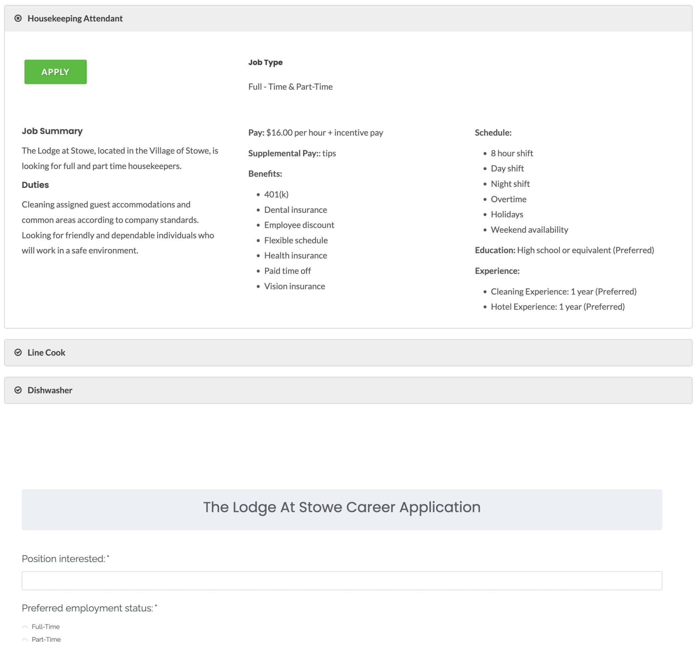
Task: Click the Job Type heading
Action: pyautogui.click(x=265, y=62)
